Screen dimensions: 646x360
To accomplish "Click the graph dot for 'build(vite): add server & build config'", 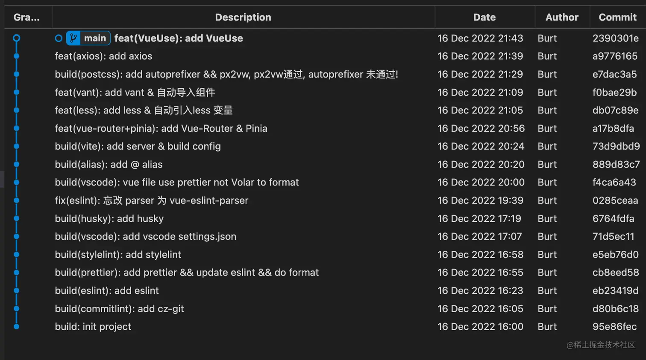I will (16, 146).
